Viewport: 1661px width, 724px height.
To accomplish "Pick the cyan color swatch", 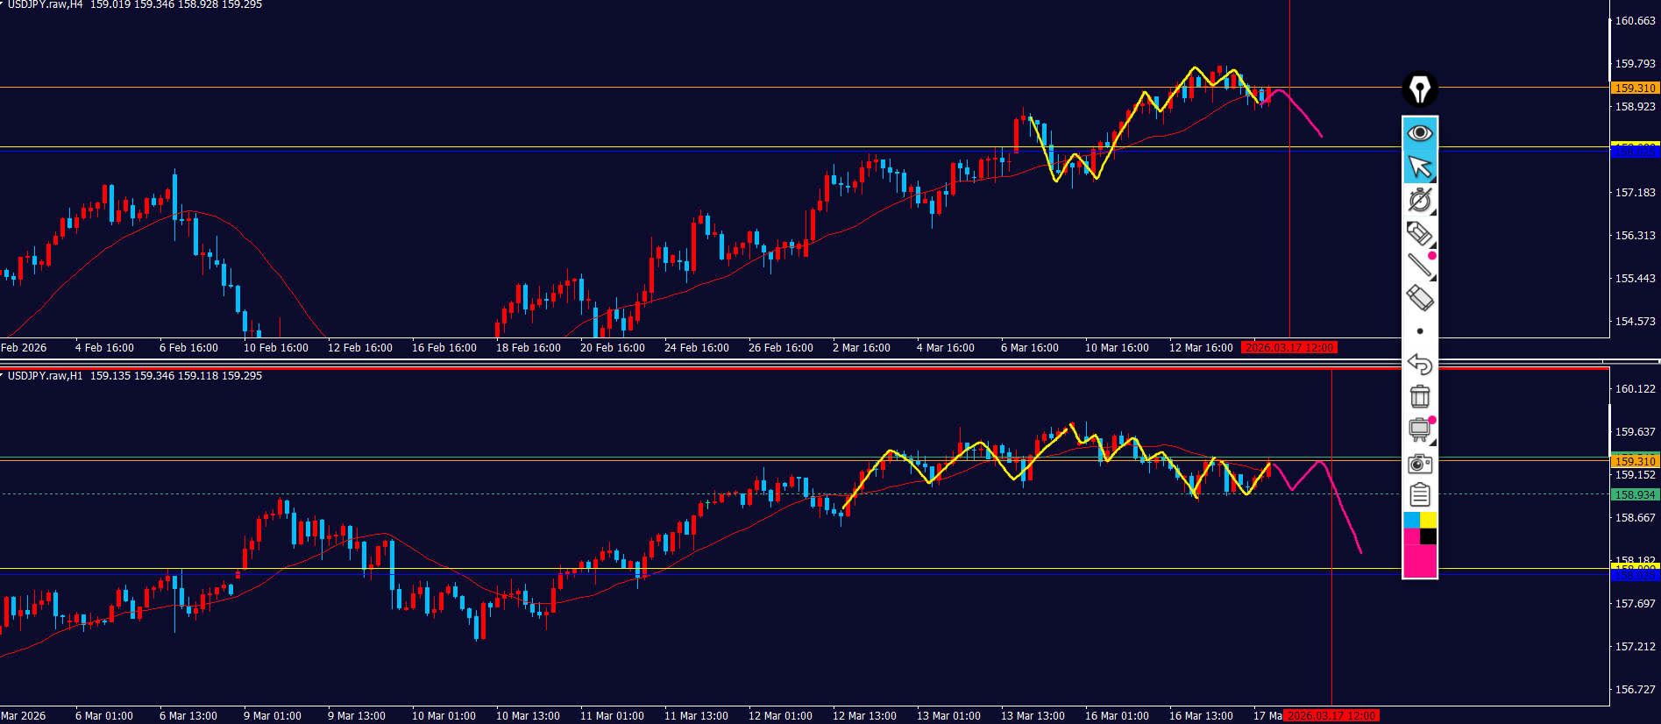I will (1411, 520).
